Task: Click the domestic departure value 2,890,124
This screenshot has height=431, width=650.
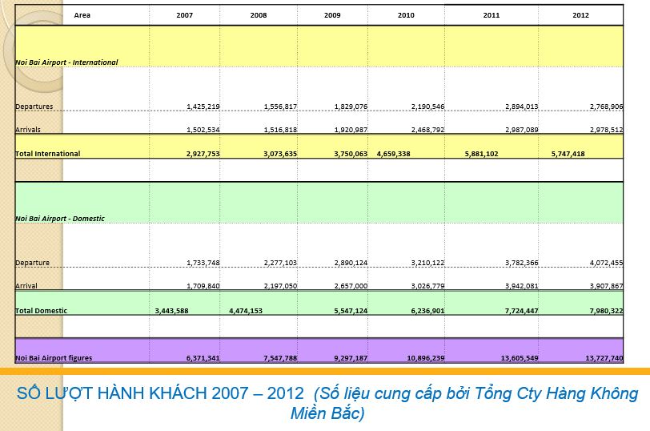Action: (351, 263)
